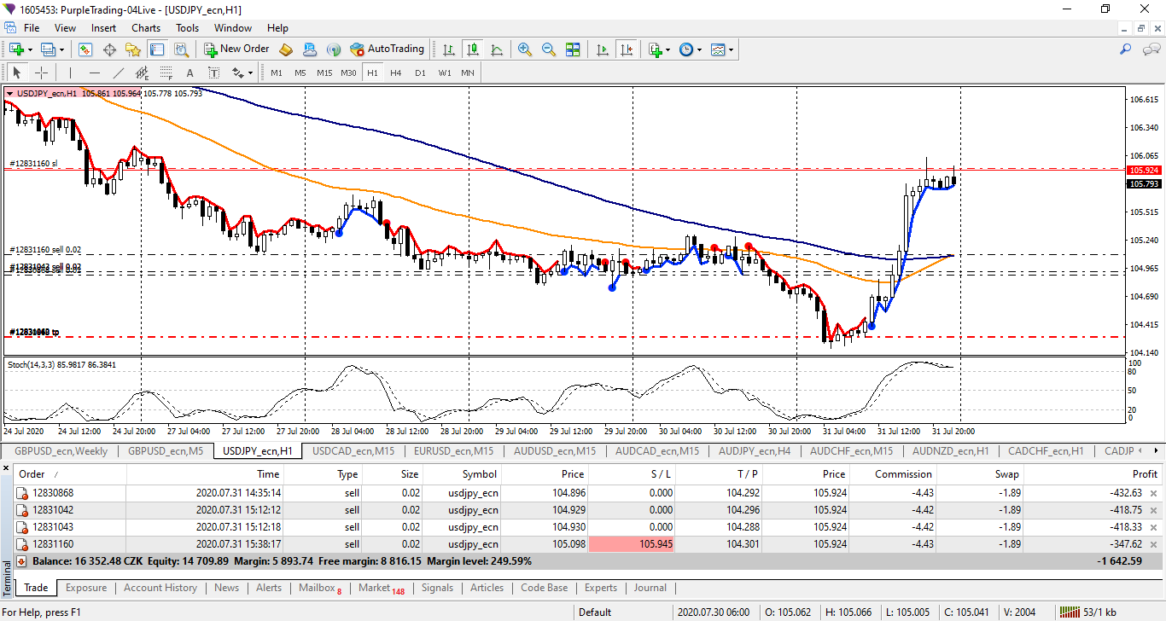The image size is (1166, 621).
Task: Open the search magnifier in the toolbar
Action: [x=1126, y=49]
